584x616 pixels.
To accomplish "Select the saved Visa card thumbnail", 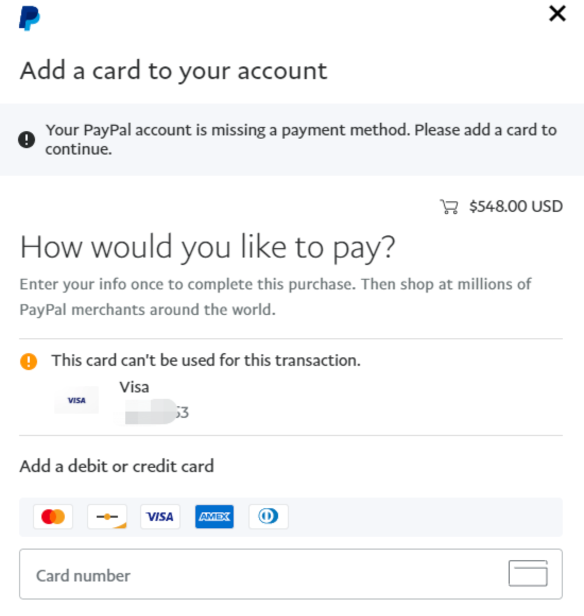I will (76, 400).
